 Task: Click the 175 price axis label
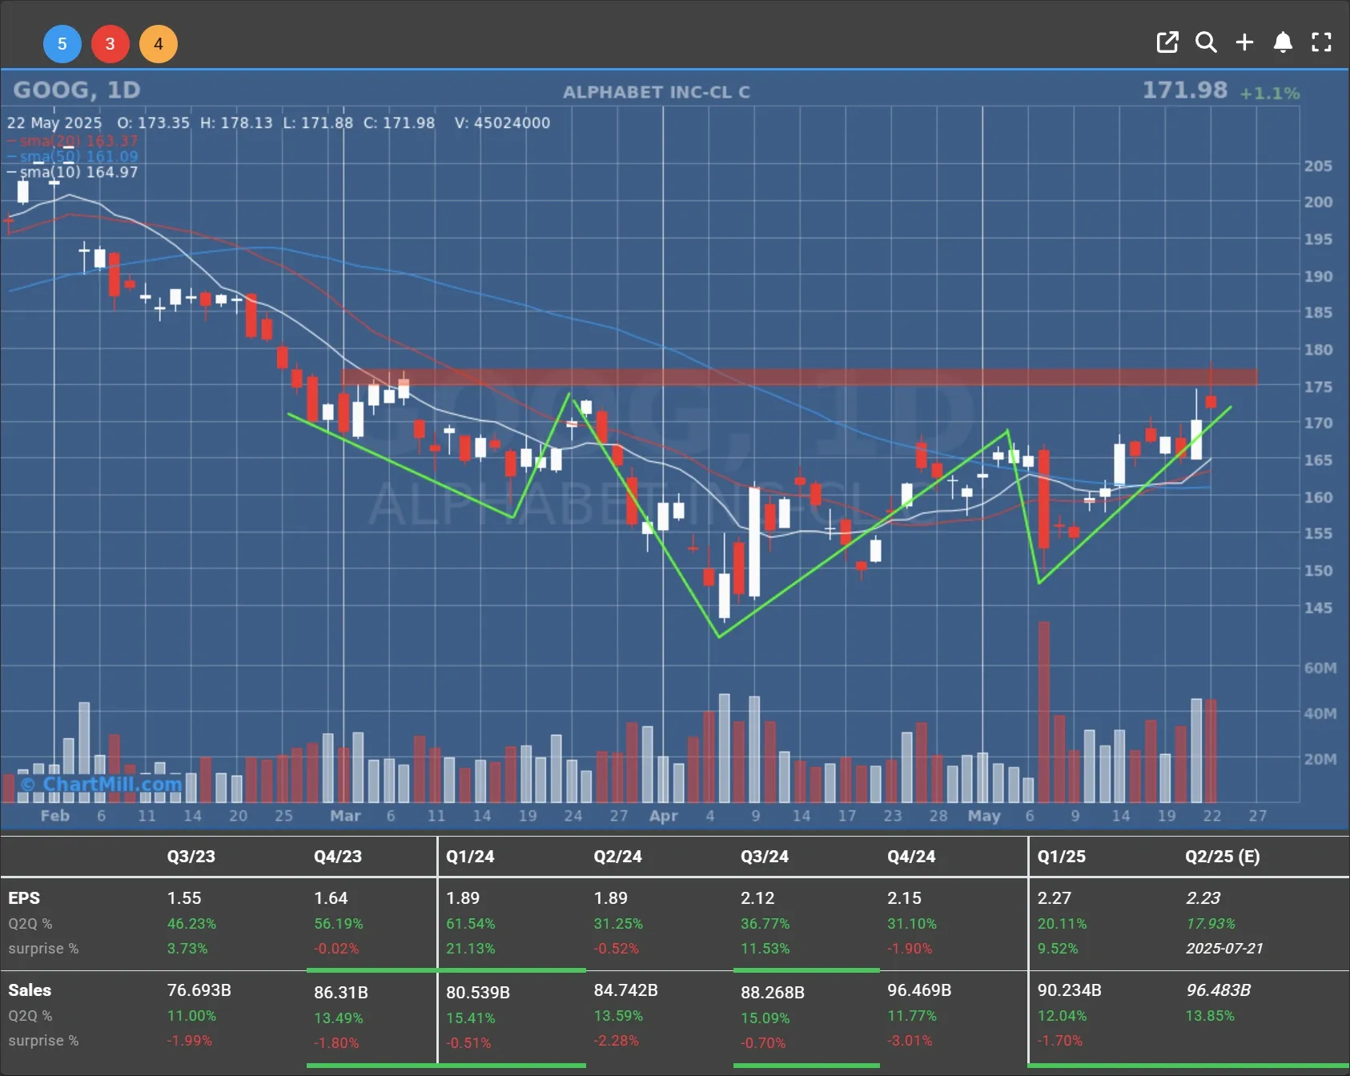1318,387
